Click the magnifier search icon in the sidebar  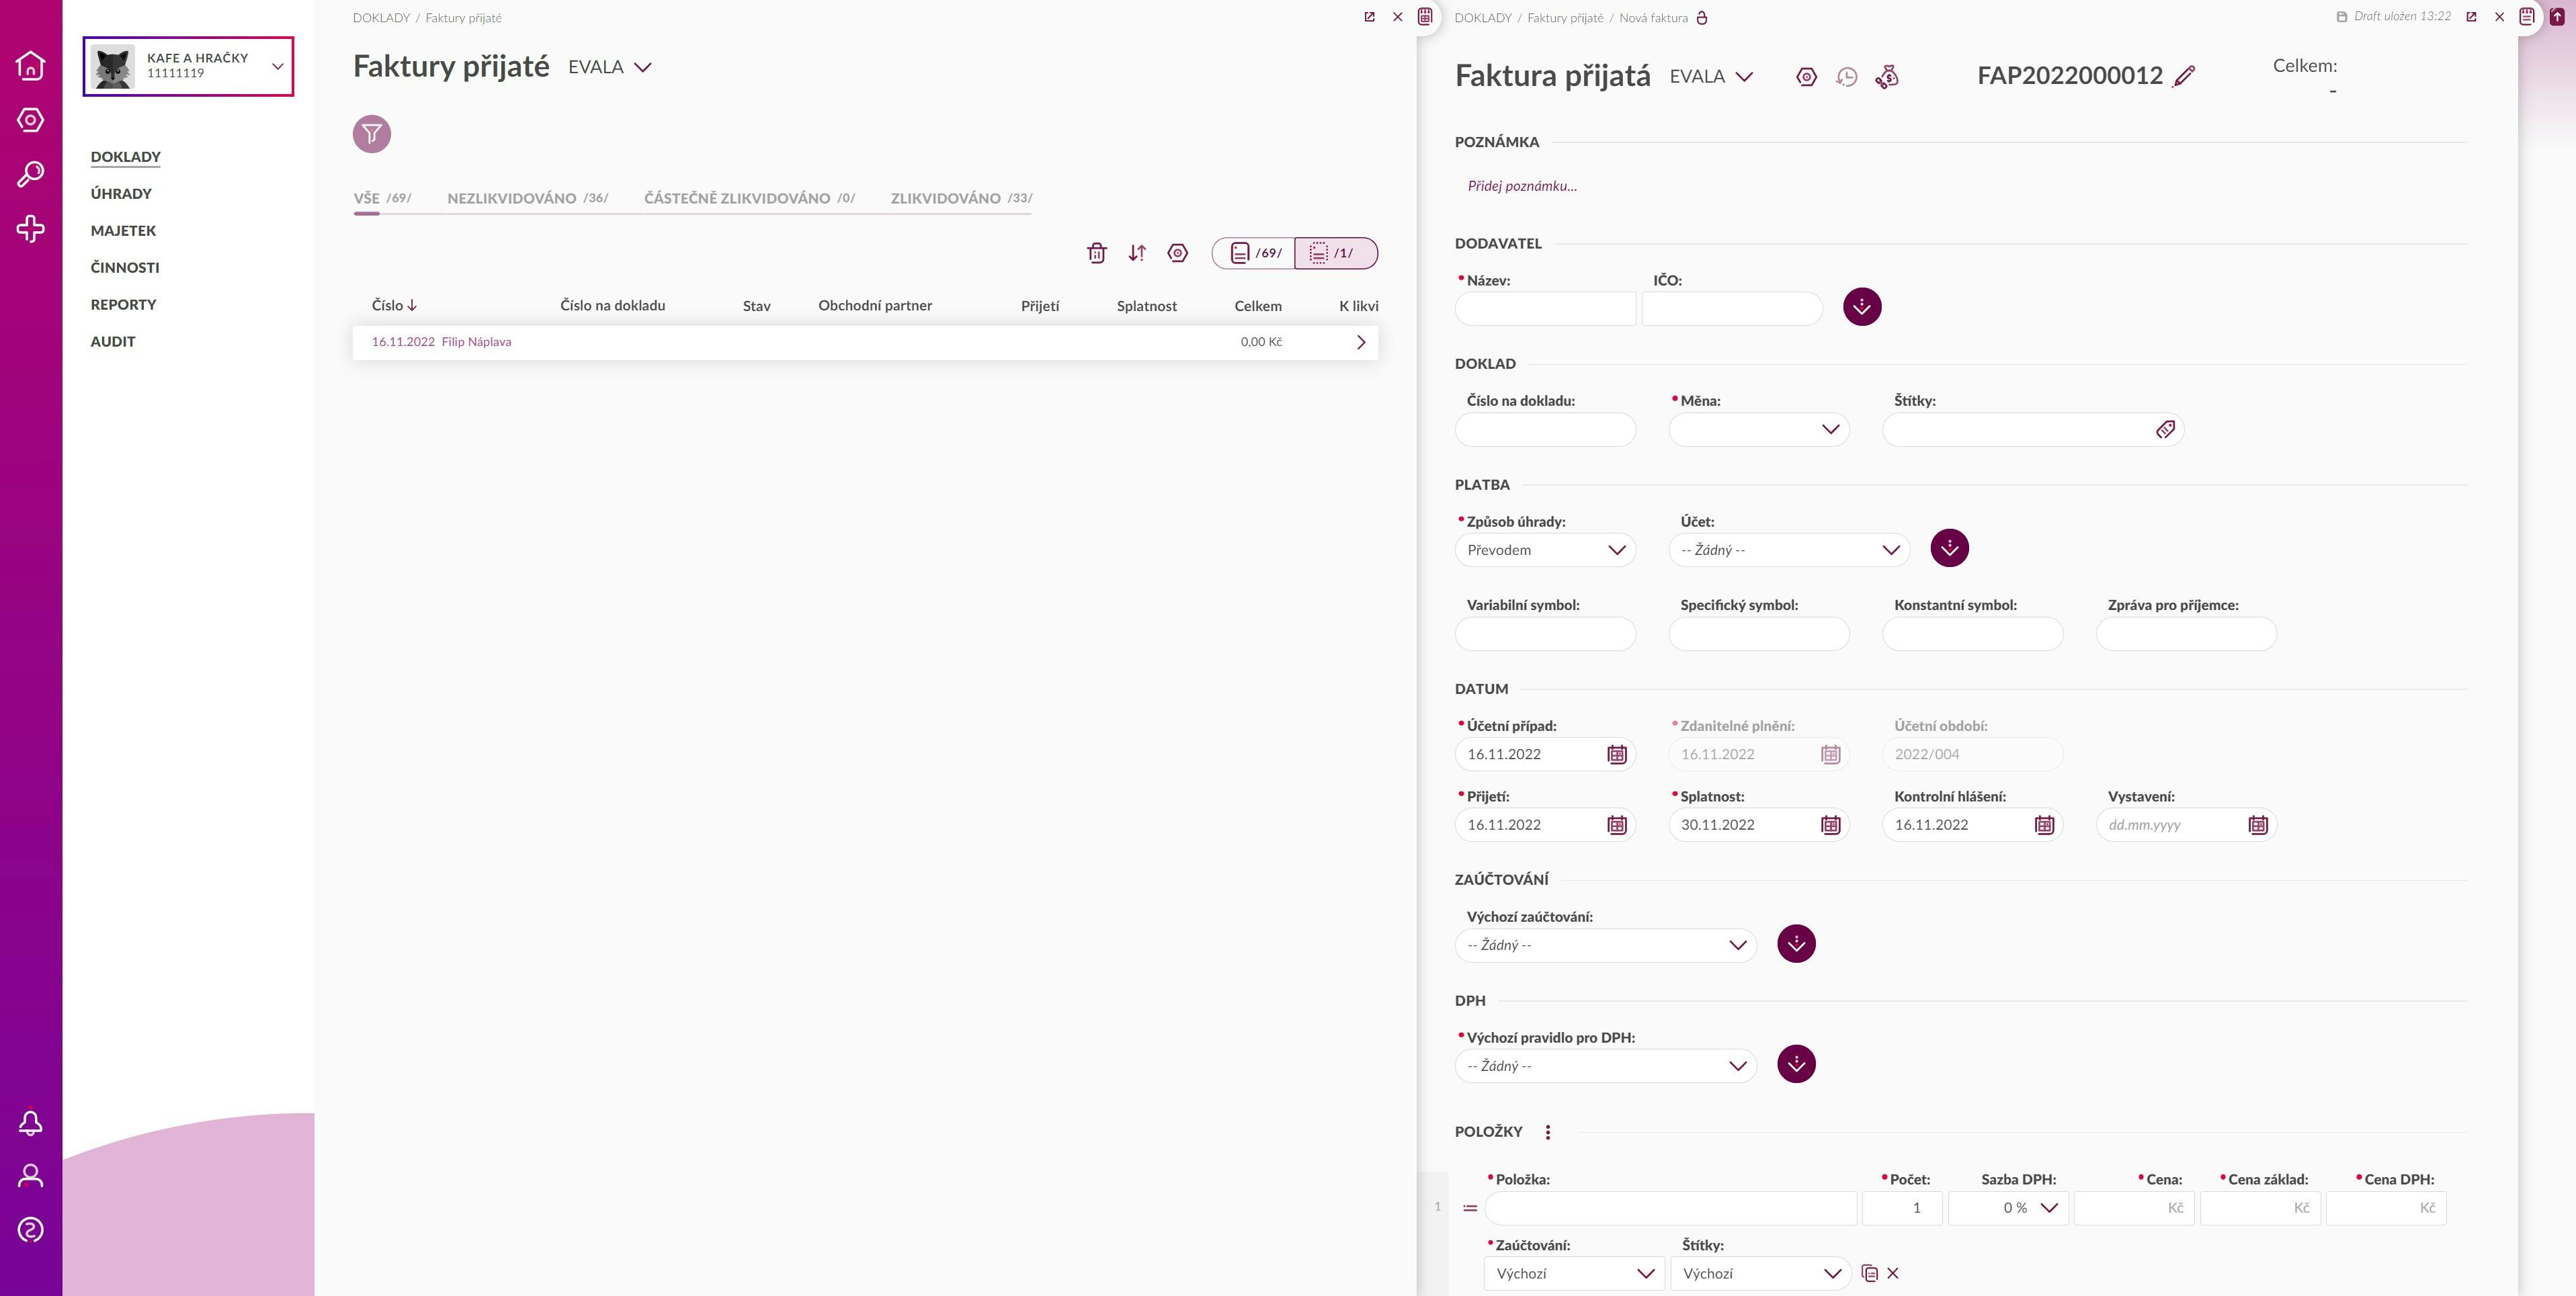30,175
